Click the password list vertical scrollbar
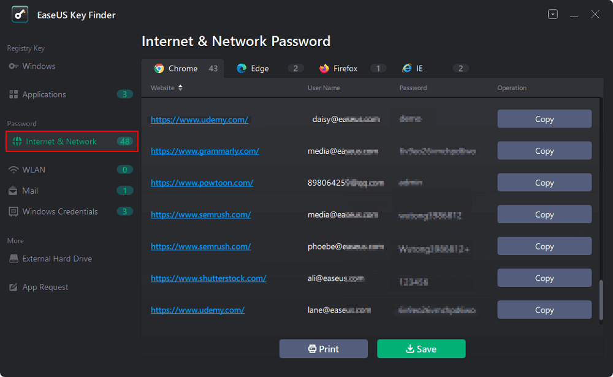This screenshot has height=377, width=613. click(x=601, y=300)
